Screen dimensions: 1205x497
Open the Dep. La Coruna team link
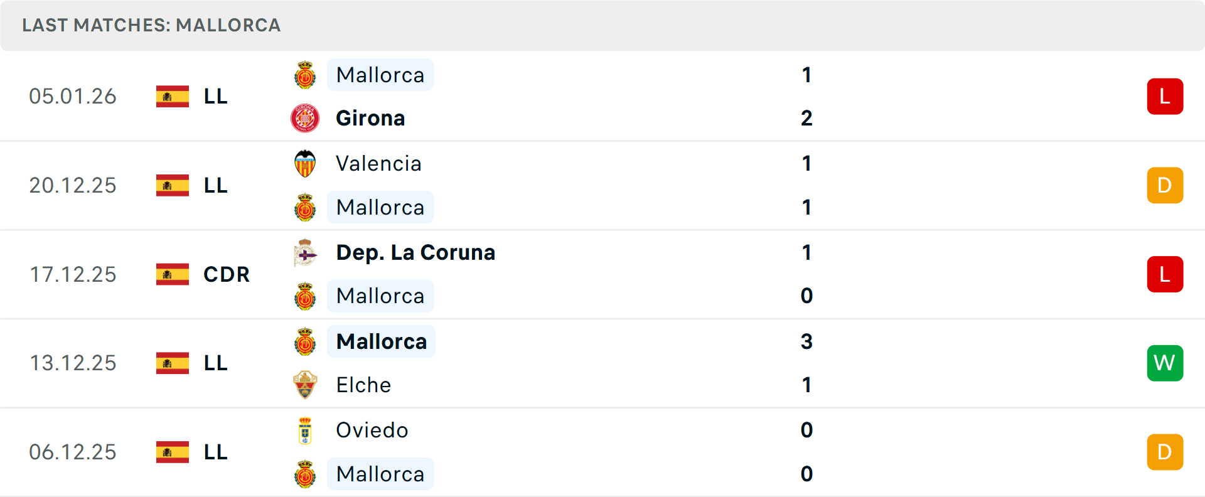(415, 252)
